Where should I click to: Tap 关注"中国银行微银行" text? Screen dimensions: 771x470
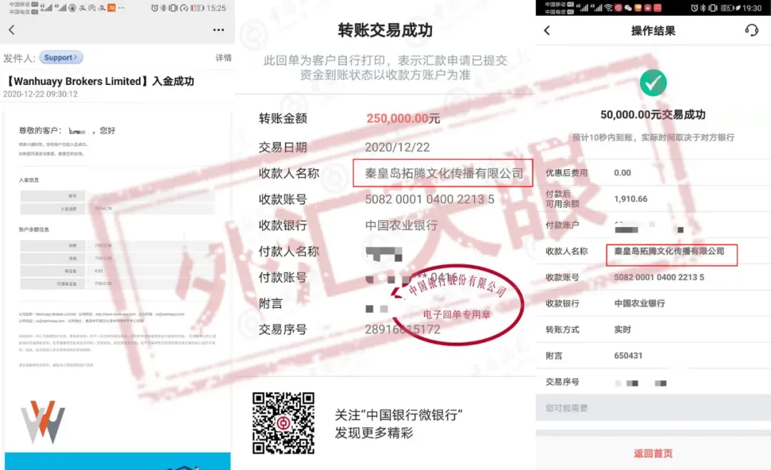click(398, 415)
